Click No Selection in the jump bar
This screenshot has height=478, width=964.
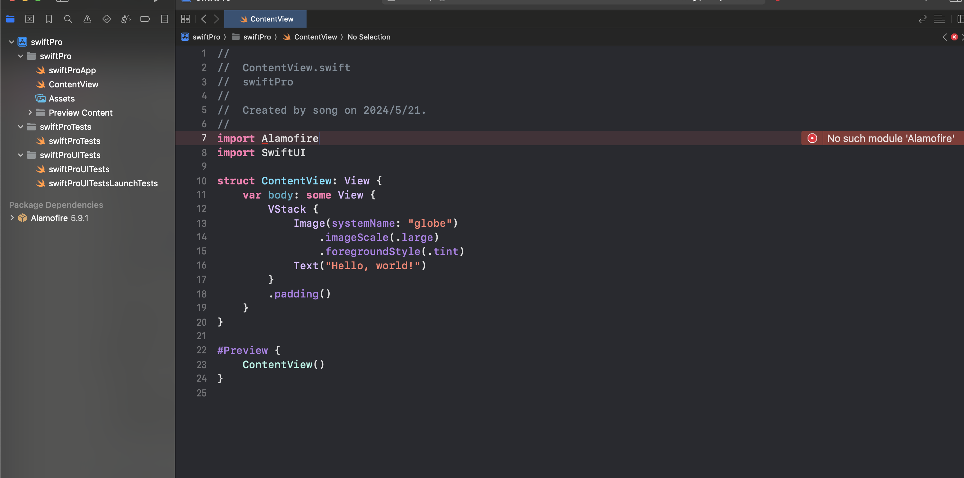[369, 37]
